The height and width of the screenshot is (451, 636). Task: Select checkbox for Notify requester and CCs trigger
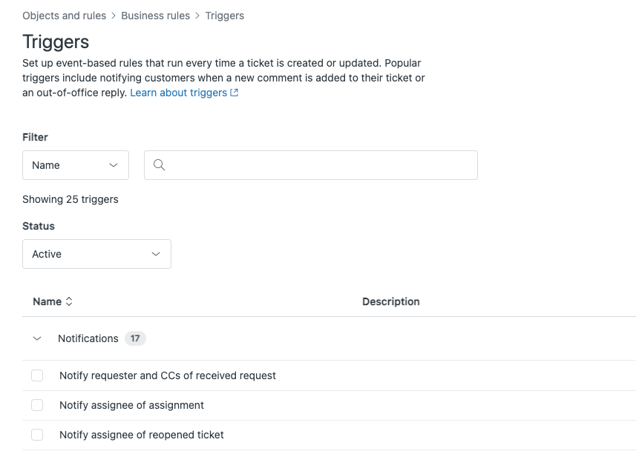point(37,375)
